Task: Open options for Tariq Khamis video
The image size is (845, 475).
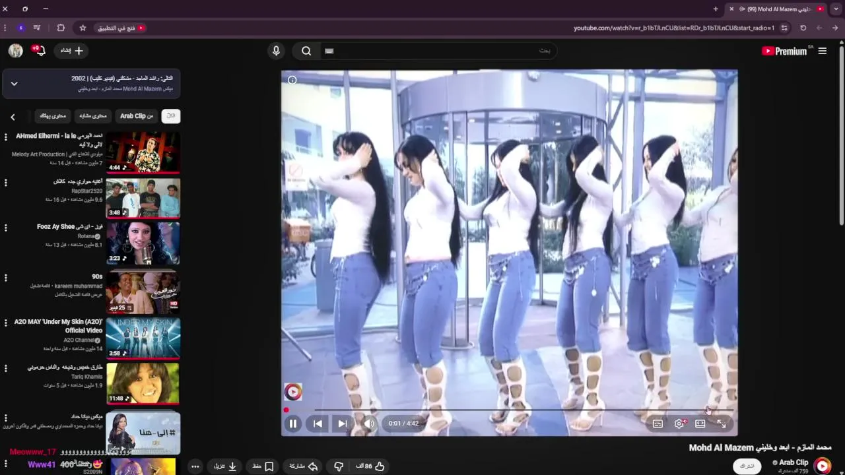Action: click(x=6, y=368)
